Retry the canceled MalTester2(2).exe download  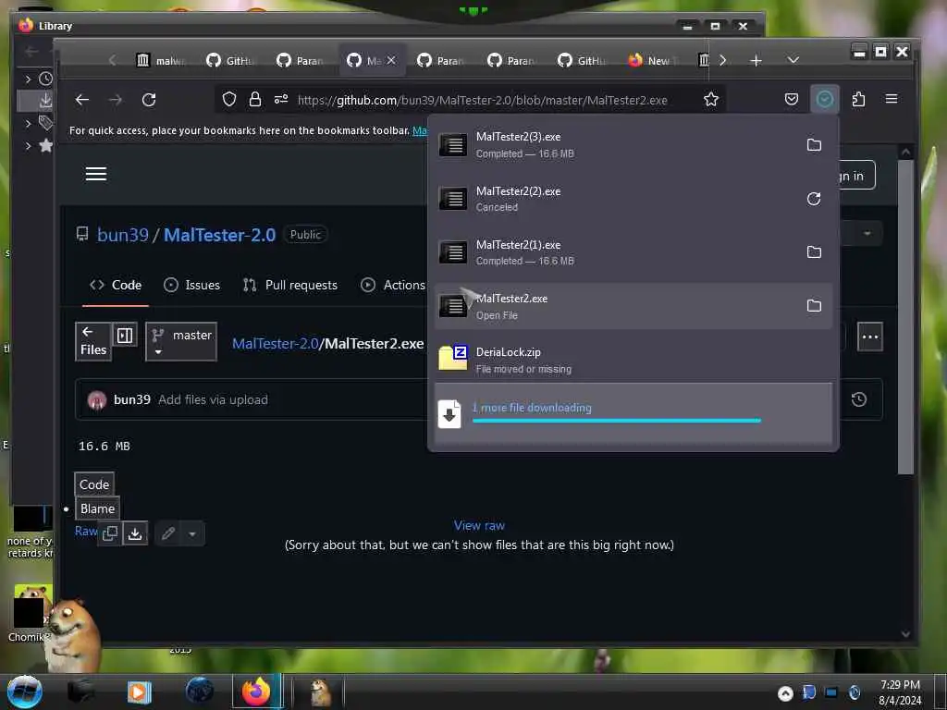click(x=814, y=199)
